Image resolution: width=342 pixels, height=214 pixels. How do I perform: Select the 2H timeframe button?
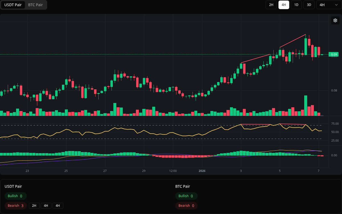click(271, 5)
